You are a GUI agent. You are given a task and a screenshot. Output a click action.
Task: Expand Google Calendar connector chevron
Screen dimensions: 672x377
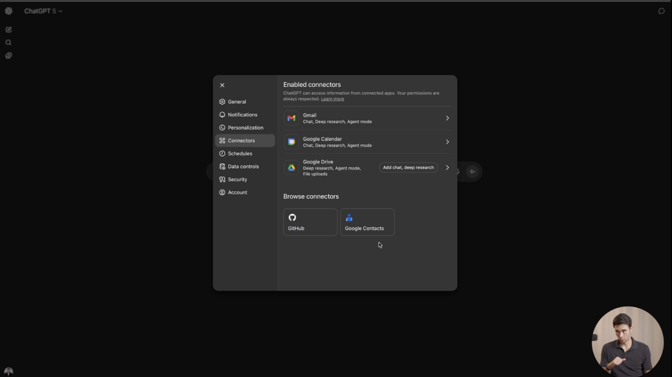tap(447, 142)
